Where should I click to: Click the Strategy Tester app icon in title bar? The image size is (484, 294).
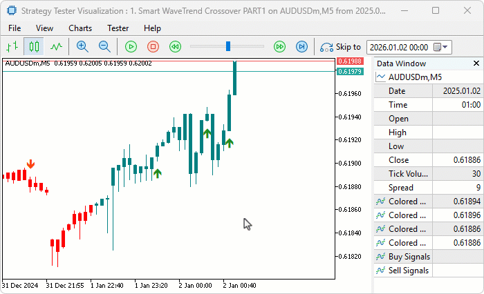click(x=12, y=11)
